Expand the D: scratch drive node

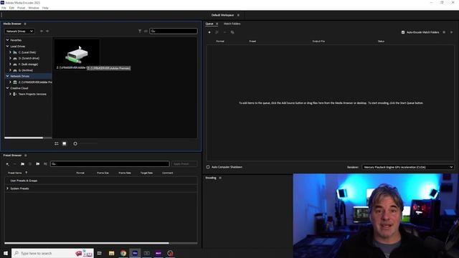click(x=10, y=58)
